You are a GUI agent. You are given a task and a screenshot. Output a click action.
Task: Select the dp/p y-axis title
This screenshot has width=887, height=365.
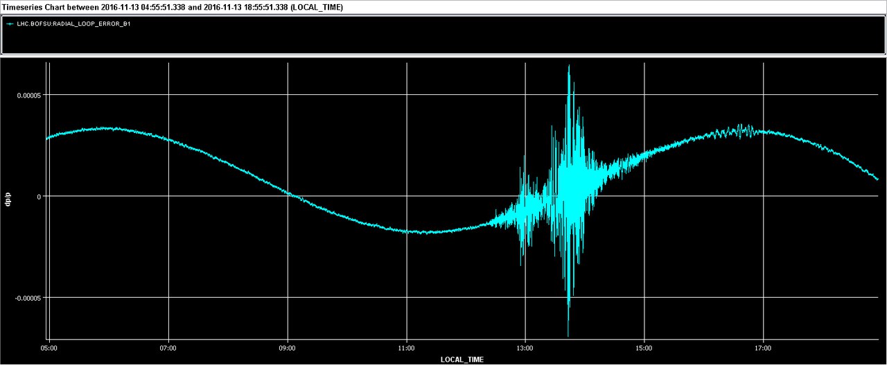click(8, 199)
